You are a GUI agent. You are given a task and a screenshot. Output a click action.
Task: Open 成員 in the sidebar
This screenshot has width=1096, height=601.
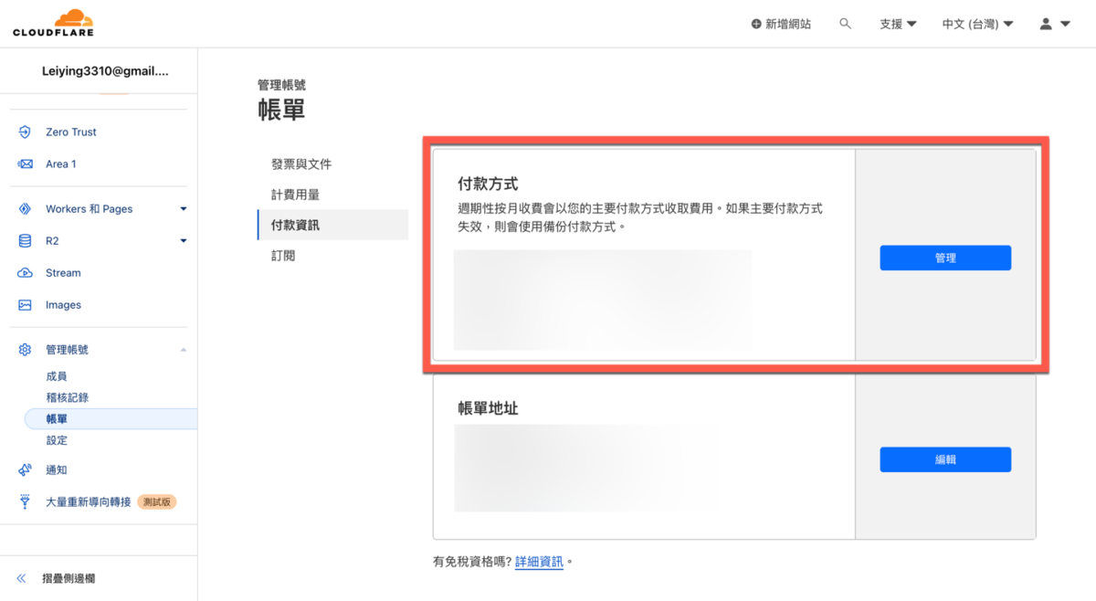click(57, 376)
